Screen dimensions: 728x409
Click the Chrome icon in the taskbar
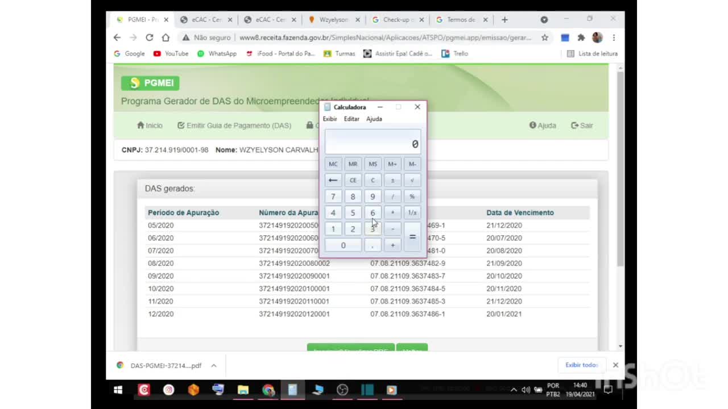(x=268, y=390)
